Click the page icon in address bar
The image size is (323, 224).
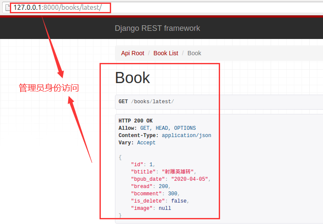8,8
